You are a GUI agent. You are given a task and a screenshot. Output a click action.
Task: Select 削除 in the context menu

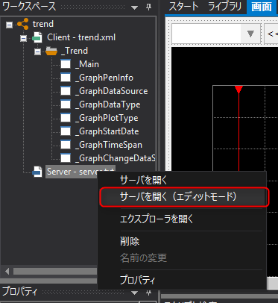130,242
